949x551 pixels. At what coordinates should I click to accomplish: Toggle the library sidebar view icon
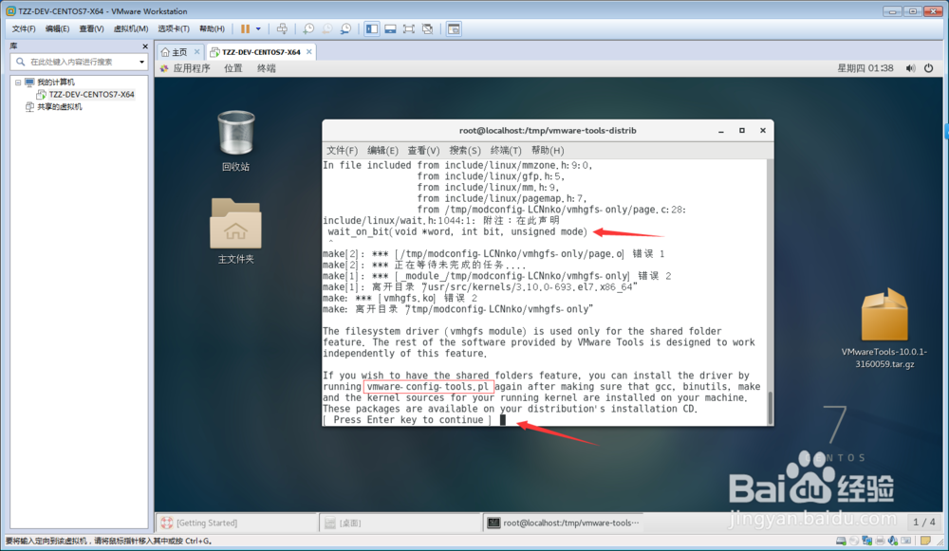pos(372,28)
